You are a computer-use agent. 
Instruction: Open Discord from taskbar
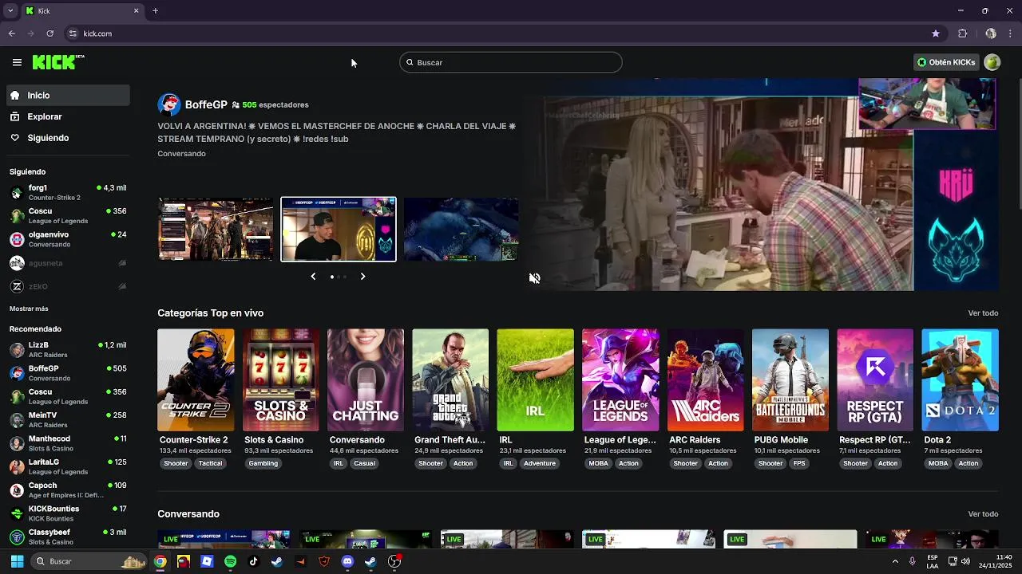pyautogui.click(x=347, y=561)
